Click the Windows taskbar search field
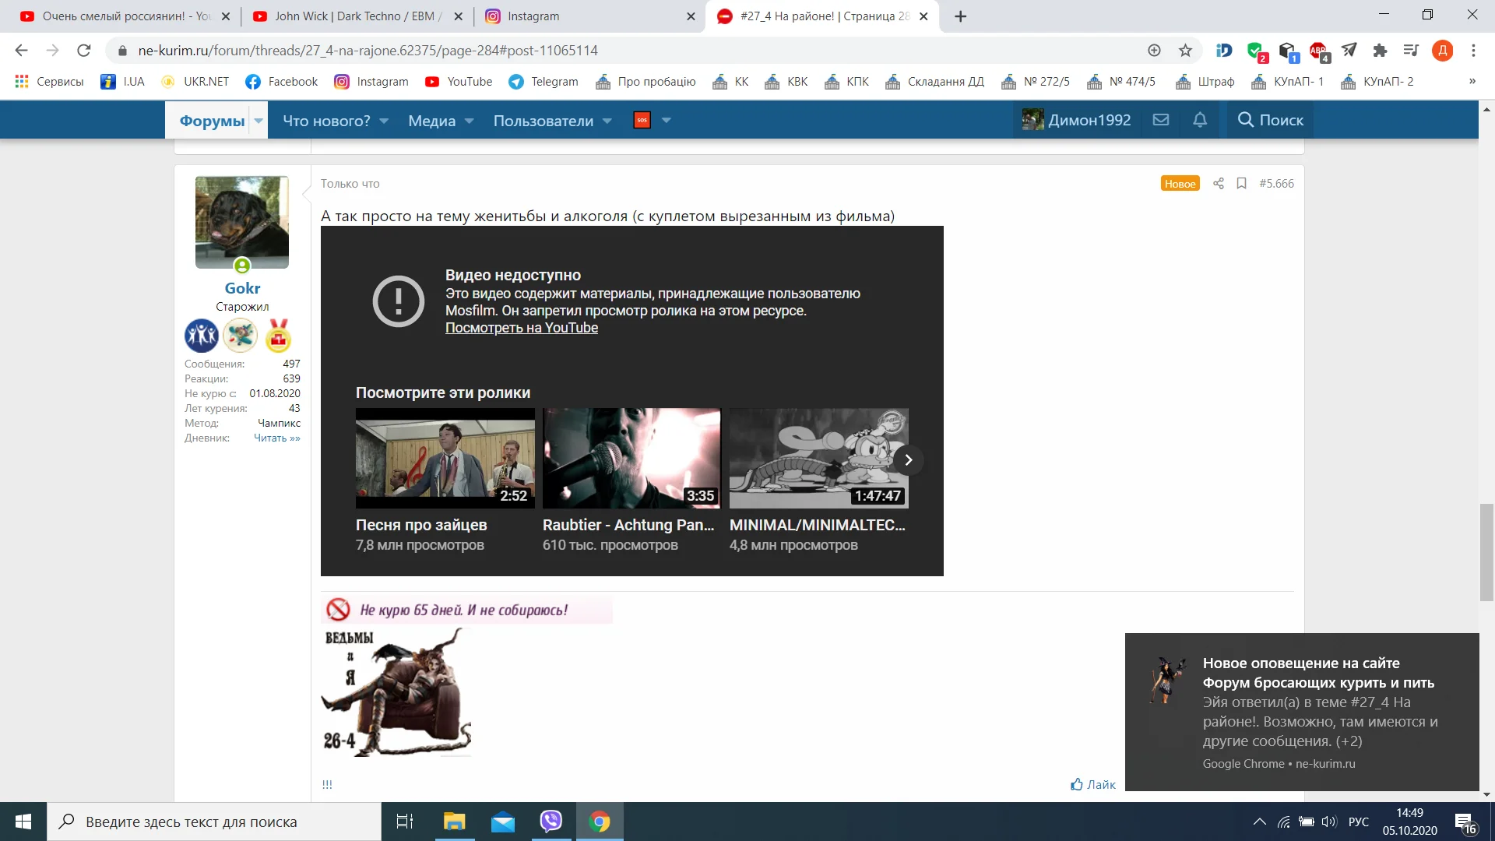The height and width of the screenshot is (841, 1495). (214, 822)
